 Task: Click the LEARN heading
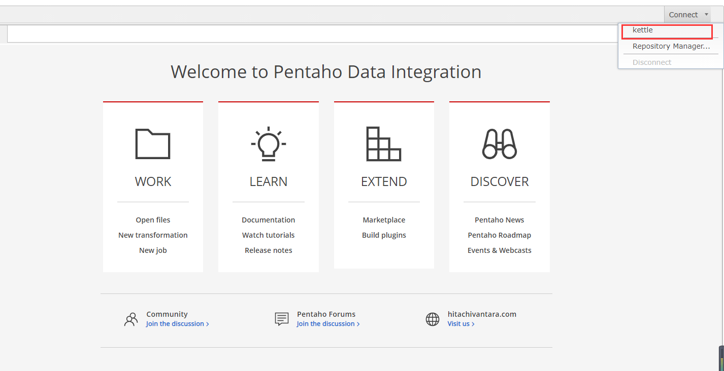269,181
